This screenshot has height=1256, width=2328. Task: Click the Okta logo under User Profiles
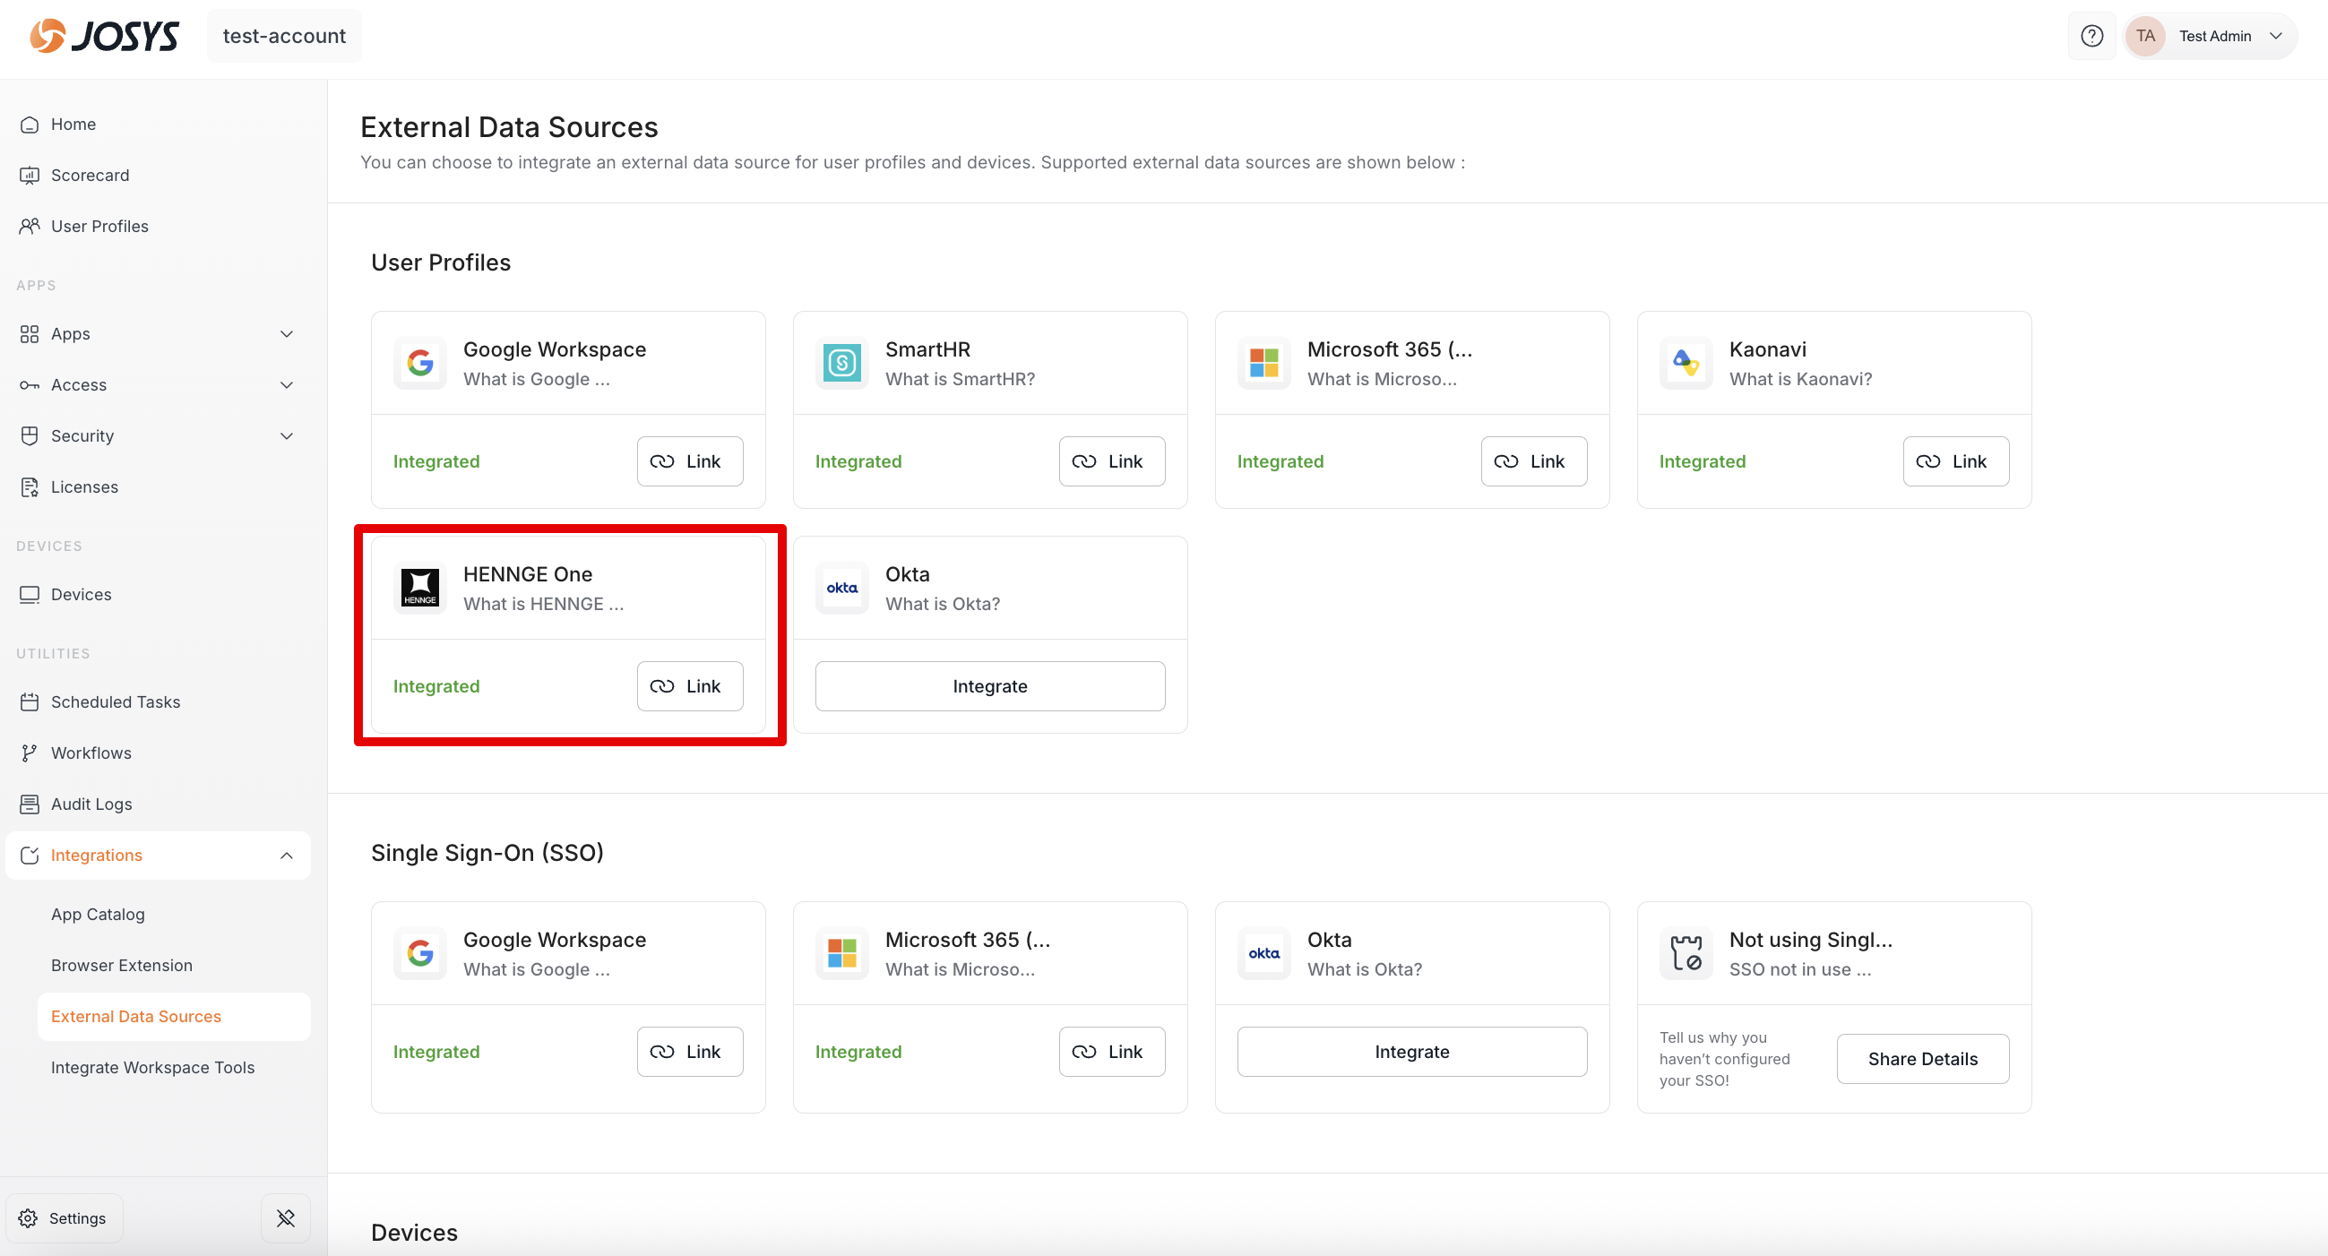click(841, 588)
